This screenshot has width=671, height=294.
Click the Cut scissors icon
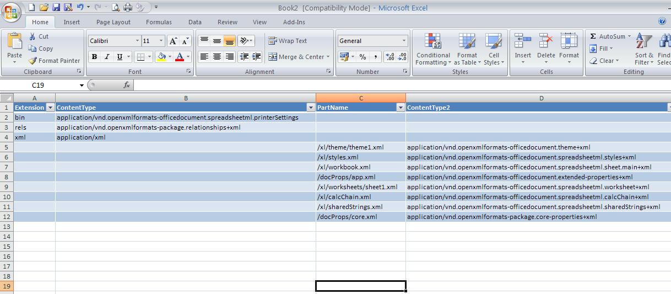(33, 36)
